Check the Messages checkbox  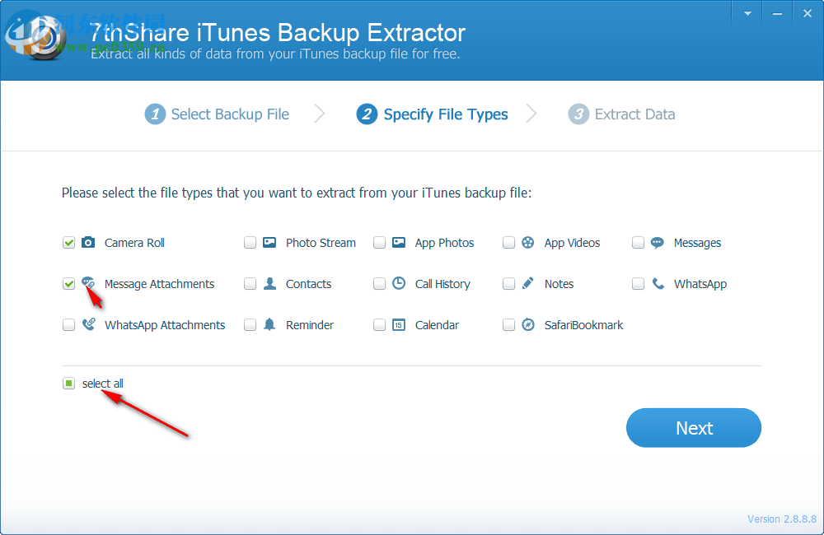638,243
